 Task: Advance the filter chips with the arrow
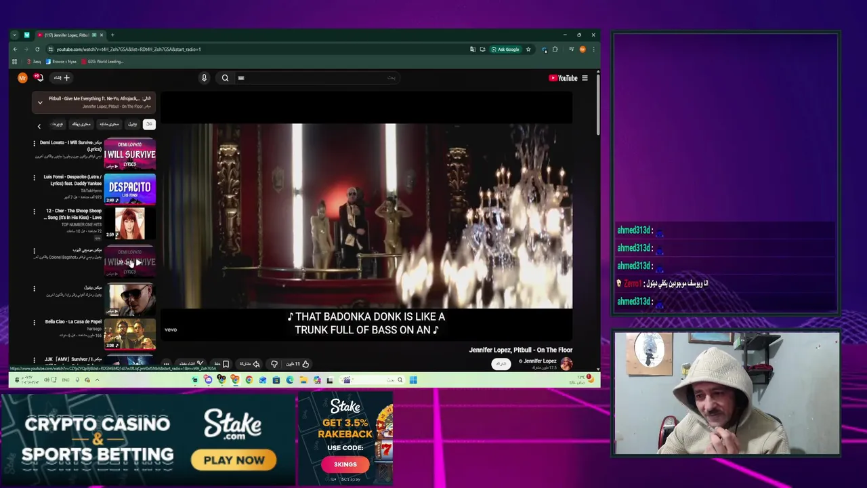pos(39,126)
